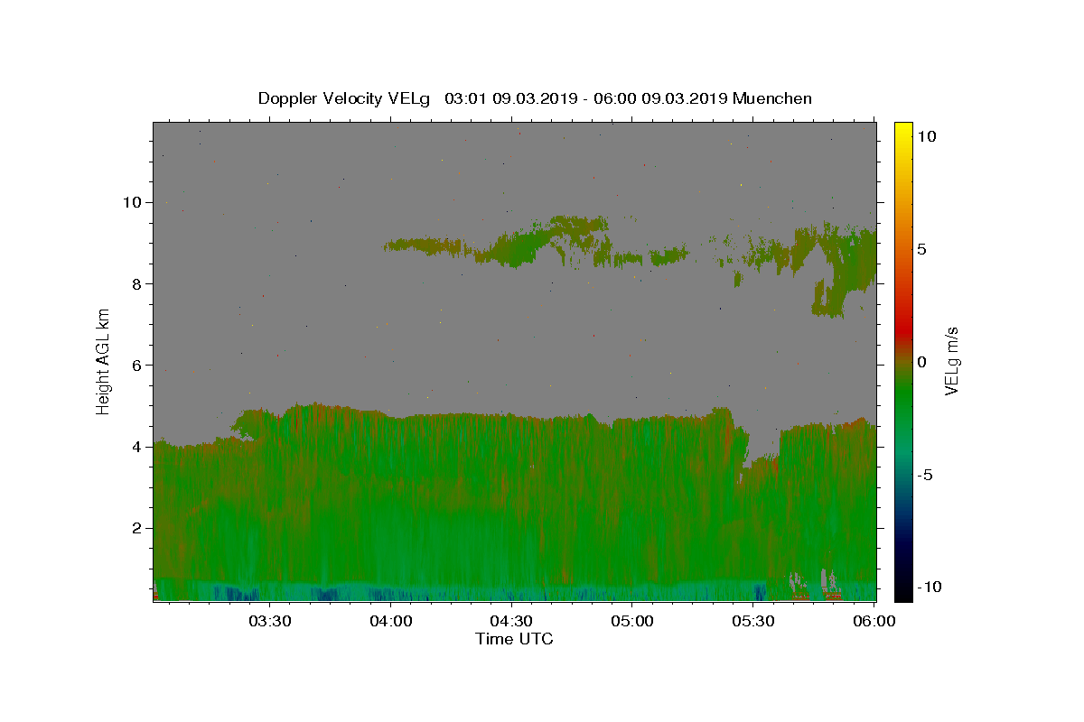Click the 'Muenchen' location in the title
The height and width of the screenshot is (722, 1084).
[x=773, y=98]
